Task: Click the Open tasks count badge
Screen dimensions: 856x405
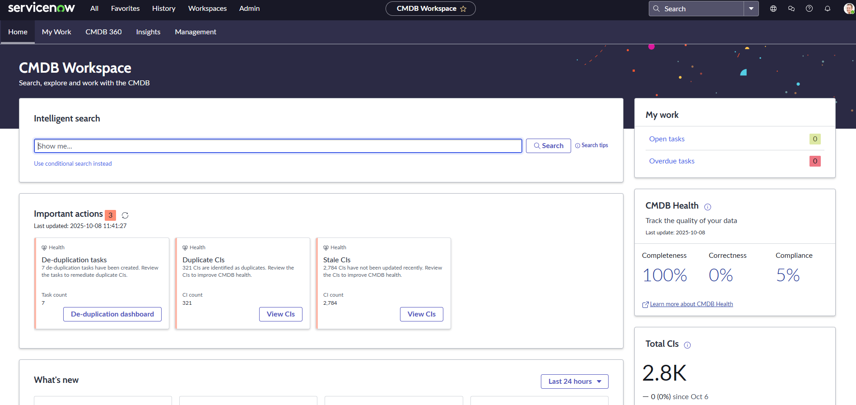Action: [815, 139]
